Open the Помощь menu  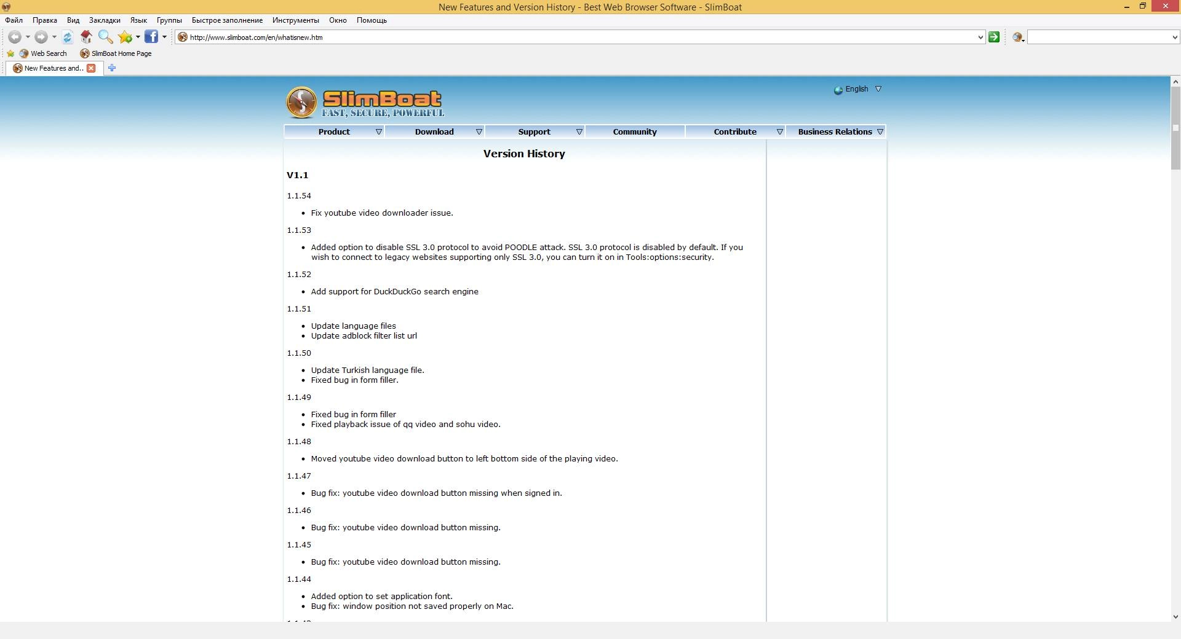(x=372, y=20)
